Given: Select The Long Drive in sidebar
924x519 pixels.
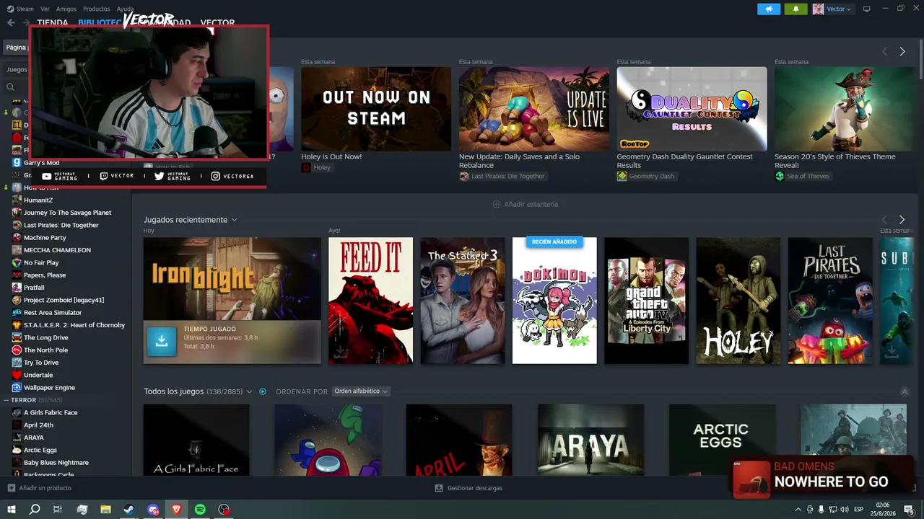Looking at the screenshot, I should 46,337.
